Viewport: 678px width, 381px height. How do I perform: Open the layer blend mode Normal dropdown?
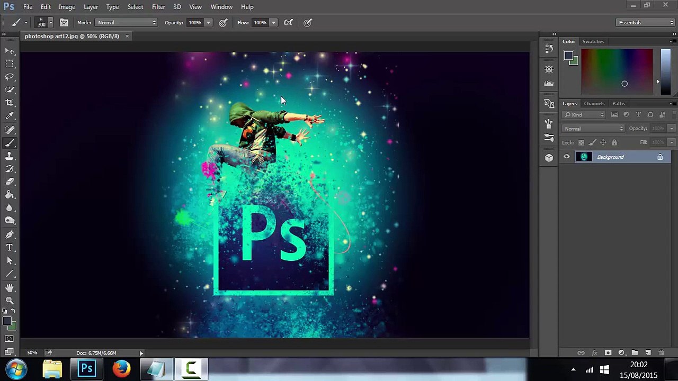(x=593, y=129)
